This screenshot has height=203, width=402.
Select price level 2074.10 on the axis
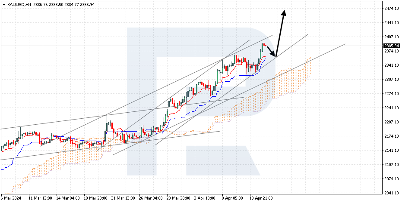[392, 179]
